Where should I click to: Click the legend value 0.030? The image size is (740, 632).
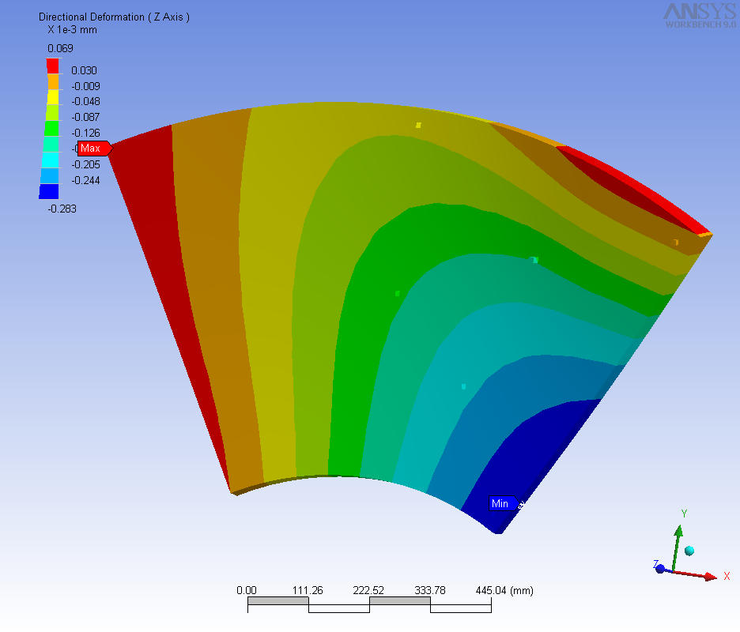click(x=84, y=70)
